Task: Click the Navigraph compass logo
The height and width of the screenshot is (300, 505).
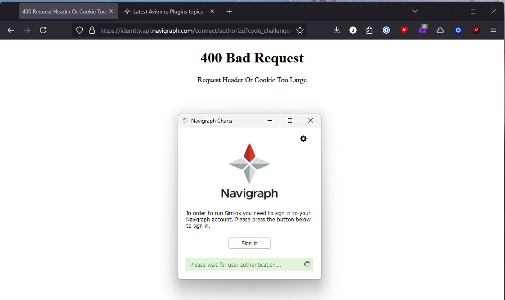Action: 250,163
